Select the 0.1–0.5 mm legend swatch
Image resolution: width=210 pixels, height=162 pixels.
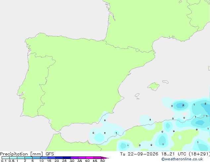pyautogui.click(x=6, y=158)
